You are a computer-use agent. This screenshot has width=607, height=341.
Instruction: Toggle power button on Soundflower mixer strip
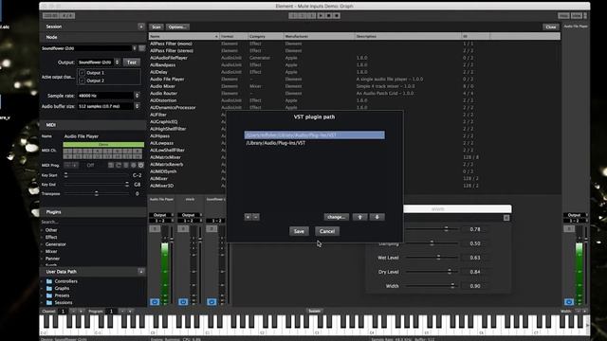click(x=212, y=301)
